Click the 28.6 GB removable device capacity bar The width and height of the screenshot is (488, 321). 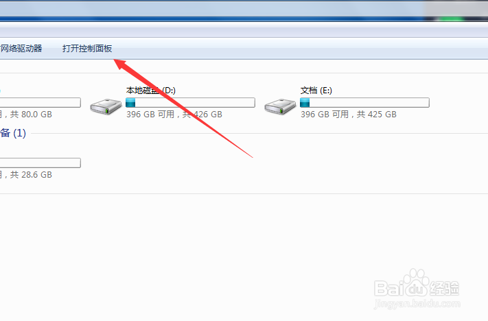point(40,163)
